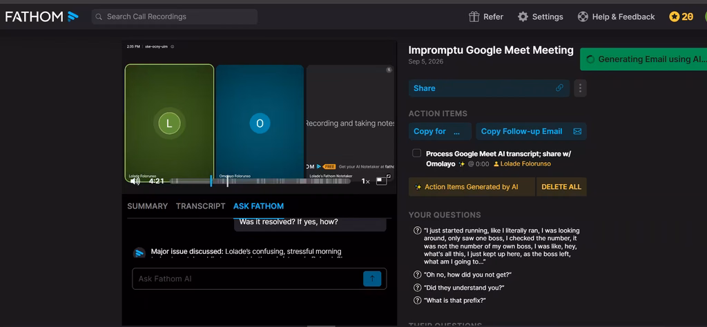Open the three-dot more options menu

(580, 88)
